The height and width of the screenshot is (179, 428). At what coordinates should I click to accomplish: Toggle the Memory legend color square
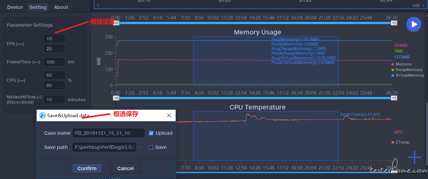(393, 64)
